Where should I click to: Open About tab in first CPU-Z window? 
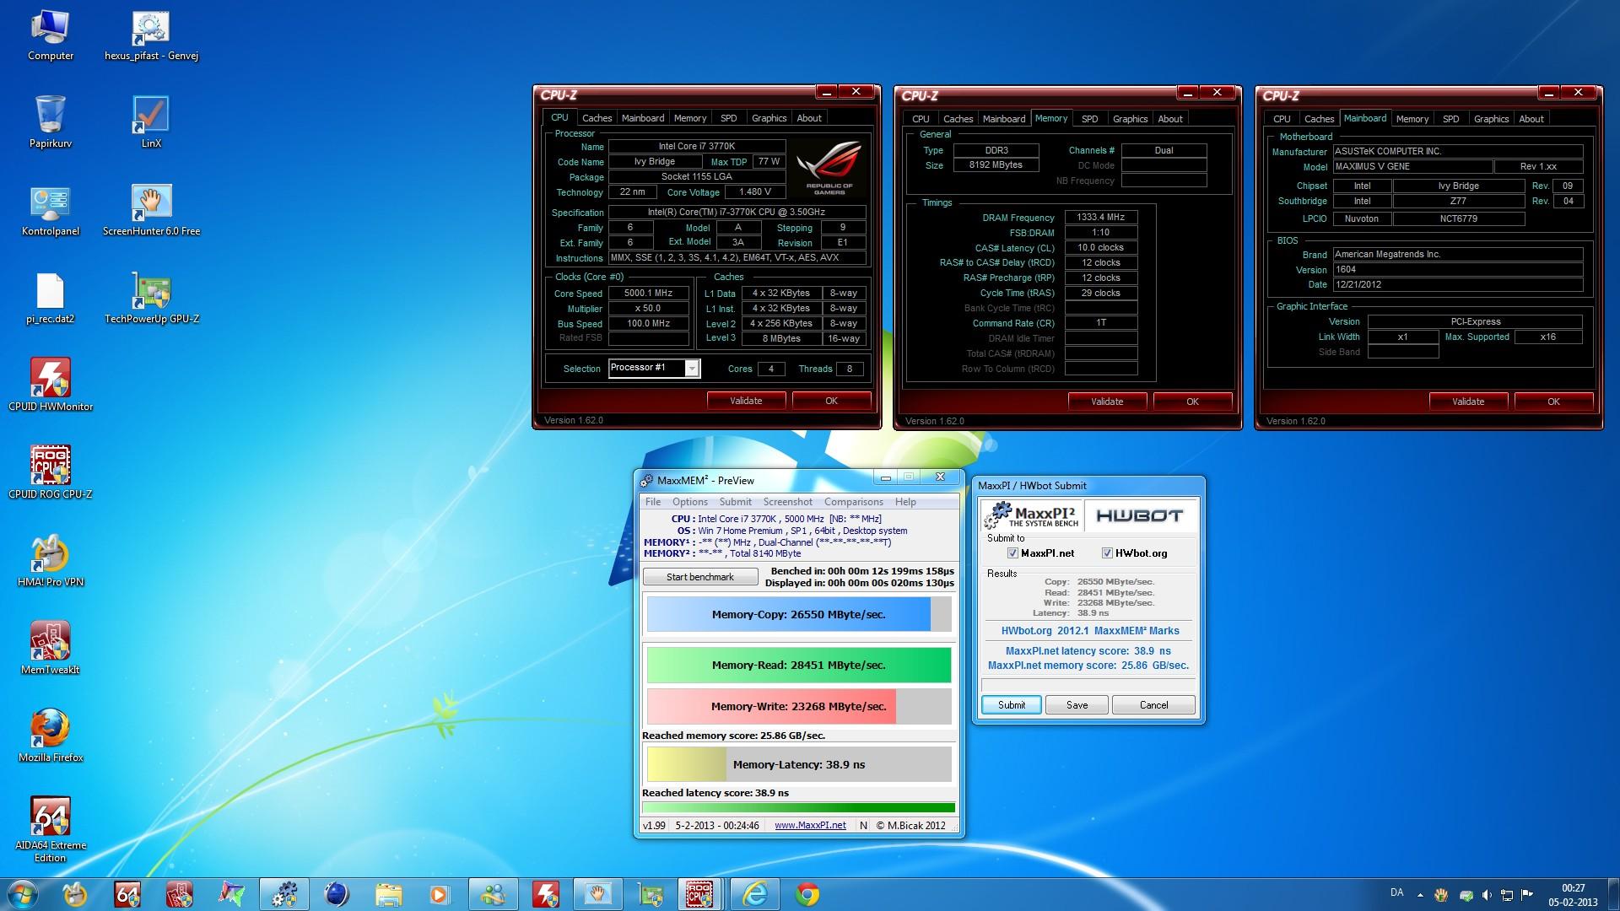(x=809, y=118)
